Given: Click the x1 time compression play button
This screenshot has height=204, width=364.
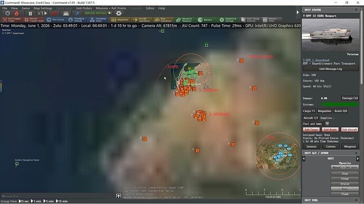Looking at the screenshot, I should click(43, 14).
